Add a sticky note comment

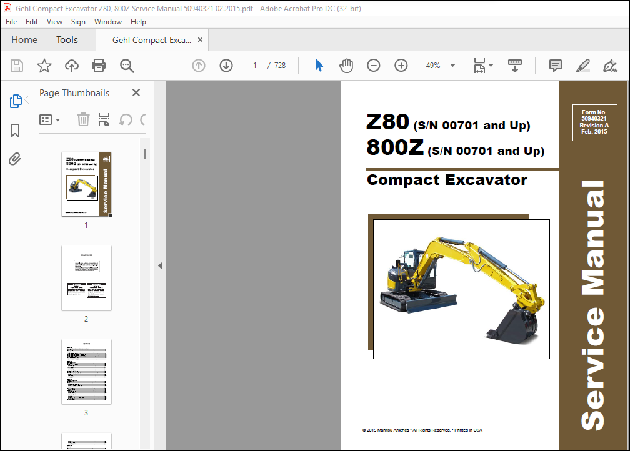point(555,66)
